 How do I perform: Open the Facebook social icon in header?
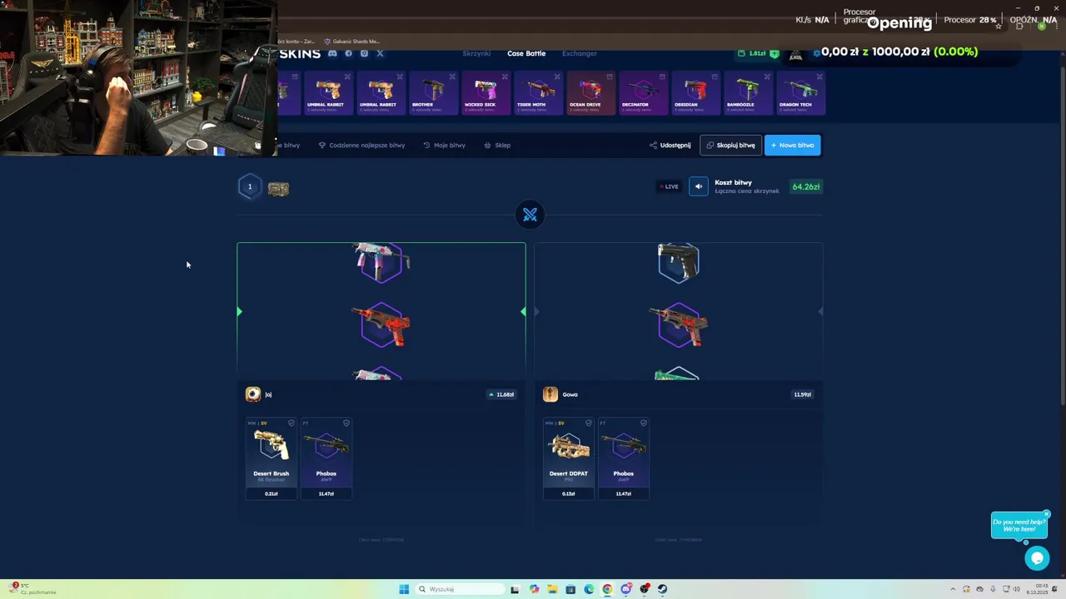click(x=348, y=53)
